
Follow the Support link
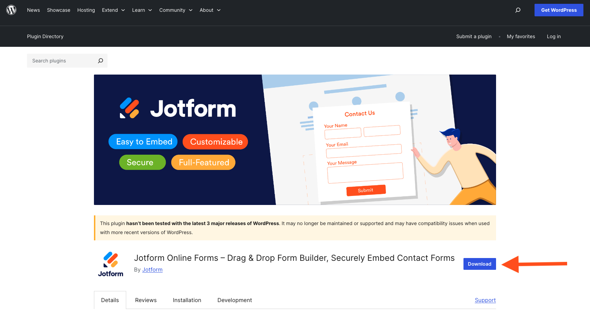point(485,300)
